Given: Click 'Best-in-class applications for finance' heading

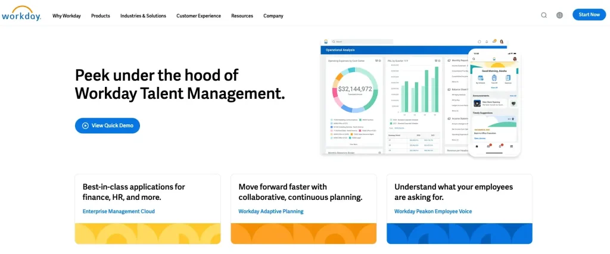Looking at the screenshot, I should [x=134, y=192].
